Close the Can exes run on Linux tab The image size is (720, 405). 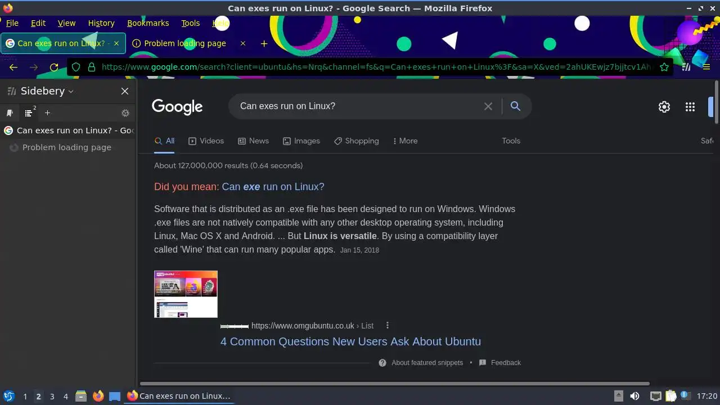pyautogui.click(x=116, y=43)
